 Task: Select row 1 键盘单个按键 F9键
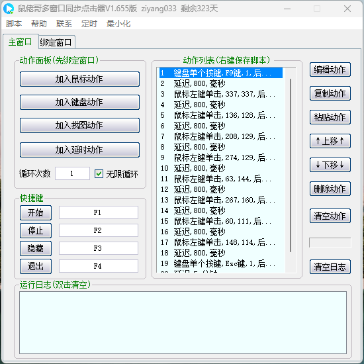click(221, 73)
